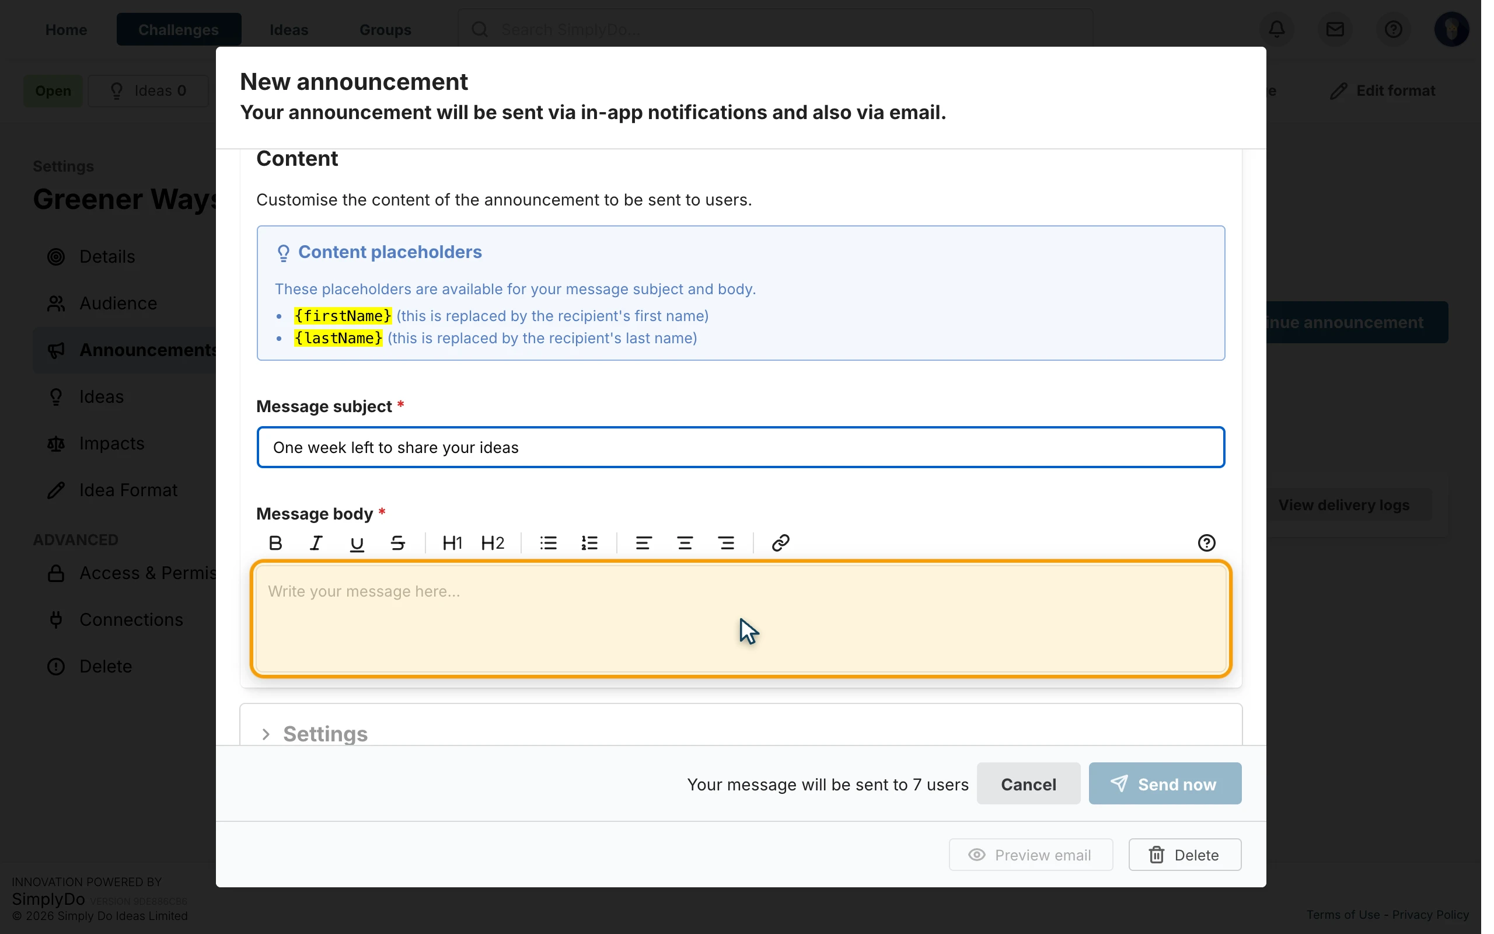
Task: Open the mail inbox icon
Action: coord(1335,29)
